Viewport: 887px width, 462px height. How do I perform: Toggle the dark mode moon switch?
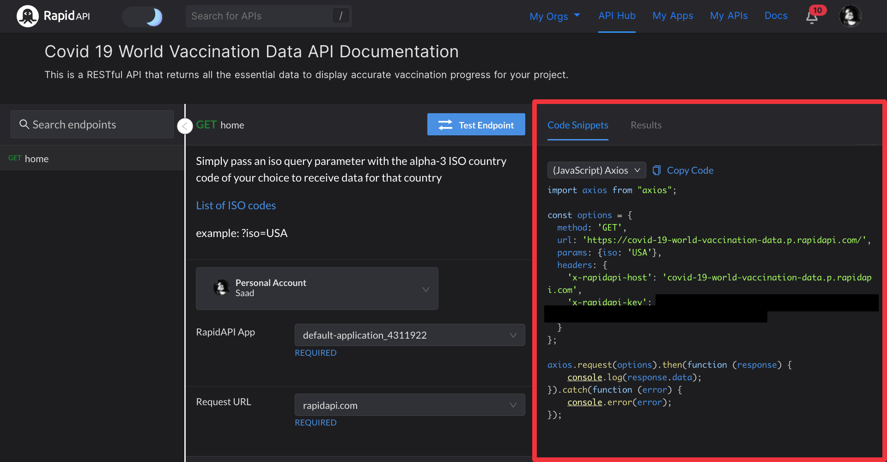coord(143,17)
